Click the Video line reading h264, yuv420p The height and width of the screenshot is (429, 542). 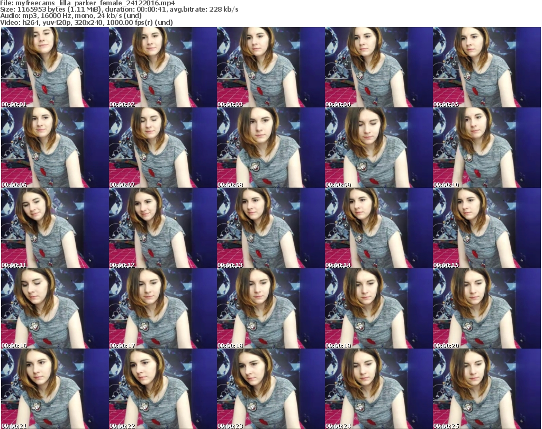click(x=86, y=22)
